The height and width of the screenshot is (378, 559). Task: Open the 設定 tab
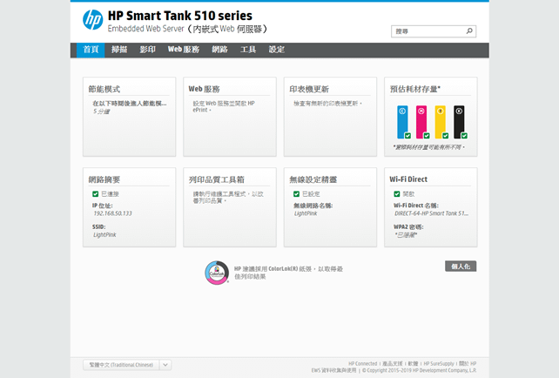(277, 50)
